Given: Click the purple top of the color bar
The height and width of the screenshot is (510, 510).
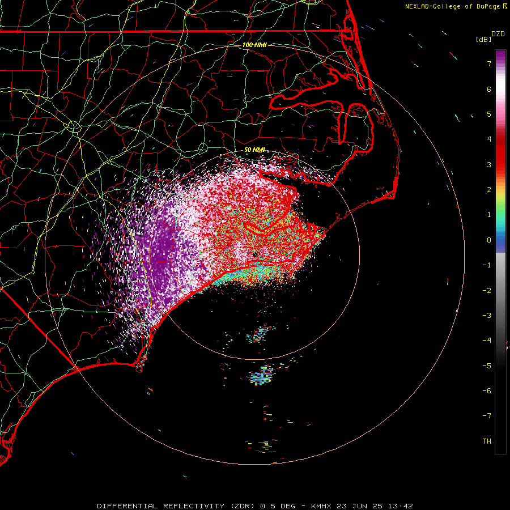Looking at the screenshot, I should (500, 56).
